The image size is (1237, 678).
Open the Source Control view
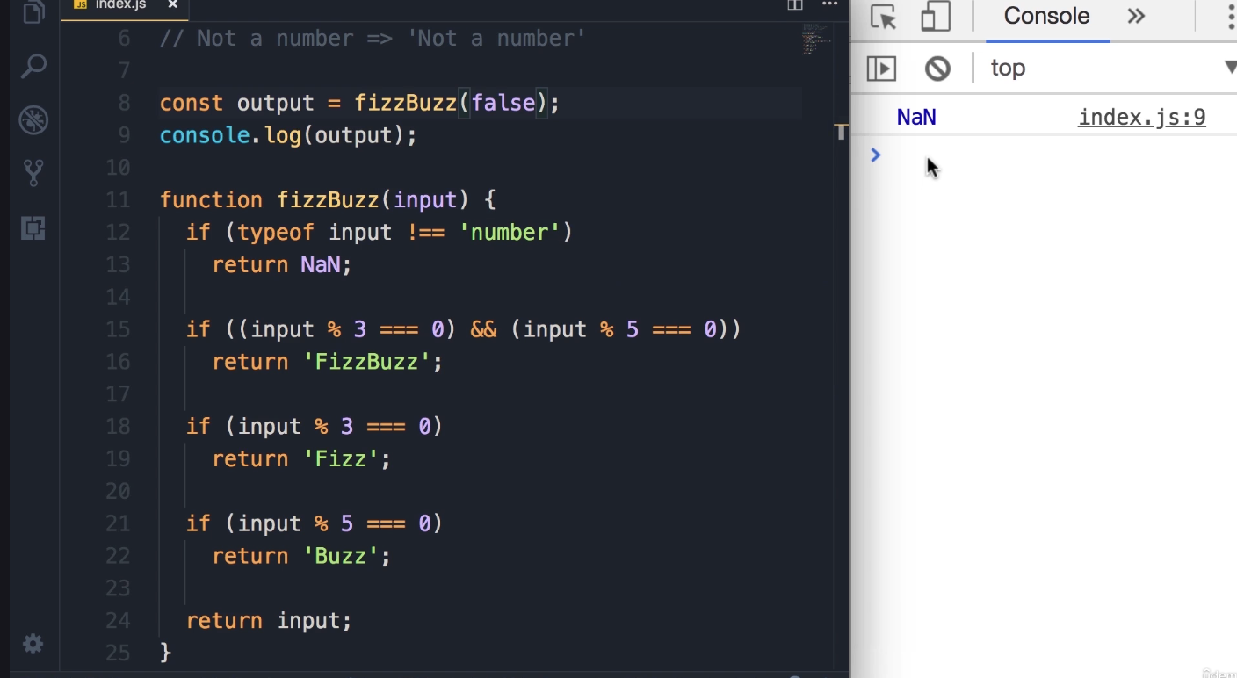pyautogui.click(x=33, y=173)
